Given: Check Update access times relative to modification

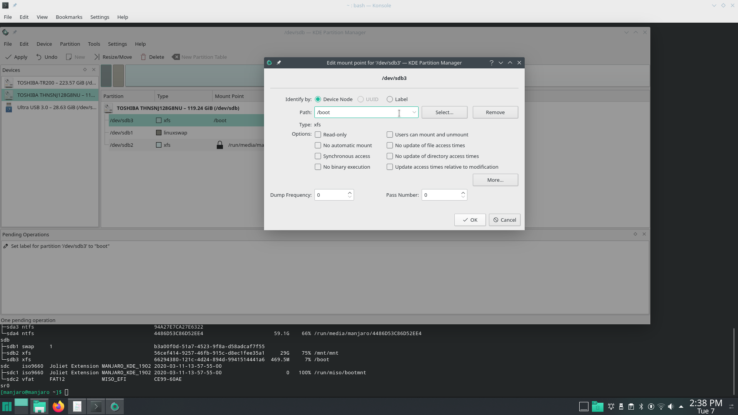Looking at the screenshot, I should pyautogui.click(x=390, y=167).
